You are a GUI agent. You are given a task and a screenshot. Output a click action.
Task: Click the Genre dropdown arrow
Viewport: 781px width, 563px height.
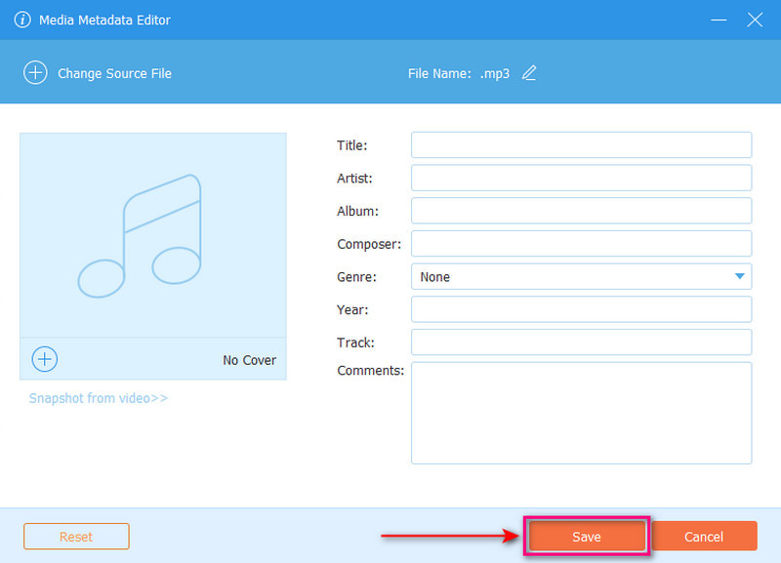point(739,277)
